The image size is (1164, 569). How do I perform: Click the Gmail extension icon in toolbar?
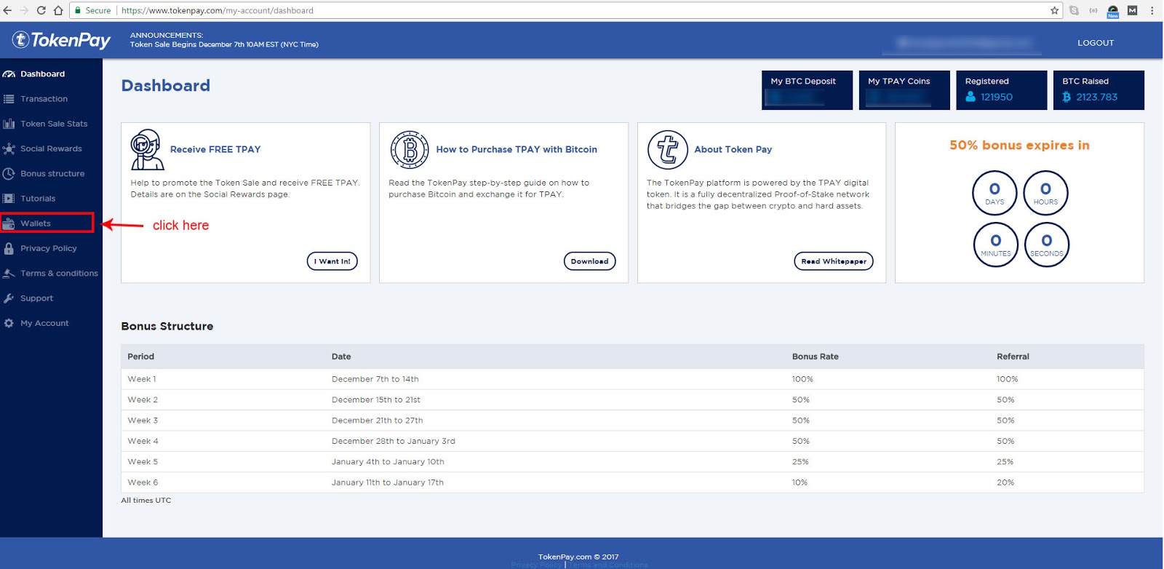point(1132,10)
